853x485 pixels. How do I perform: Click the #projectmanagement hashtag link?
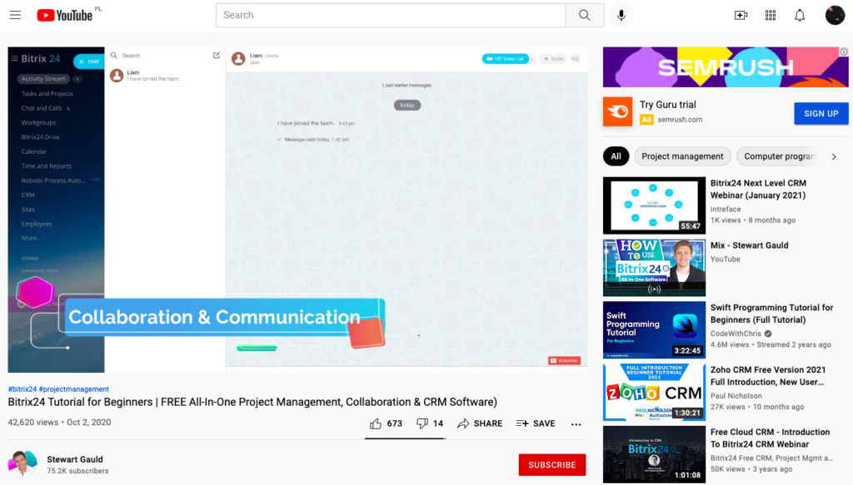pos(74,389)
